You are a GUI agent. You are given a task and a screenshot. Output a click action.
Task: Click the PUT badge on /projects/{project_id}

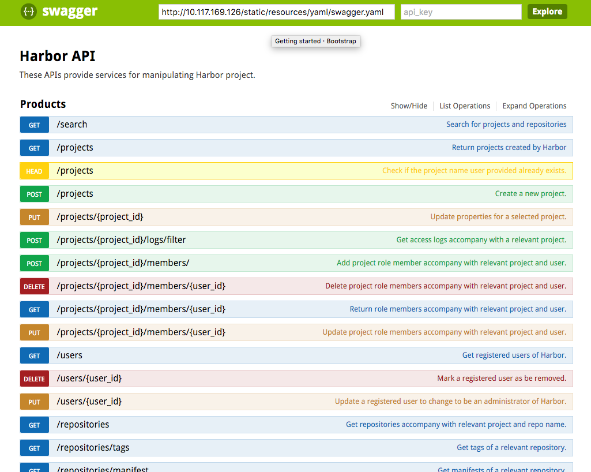[34, 217]
